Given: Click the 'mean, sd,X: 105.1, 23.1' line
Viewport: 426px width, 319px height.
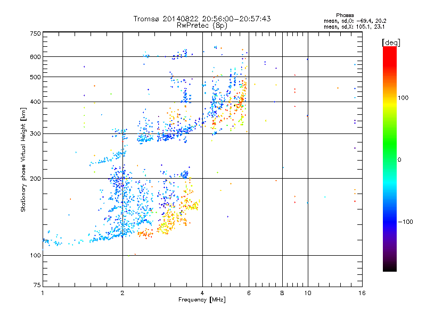Looking at the screenshot, I should click(354, 27).
